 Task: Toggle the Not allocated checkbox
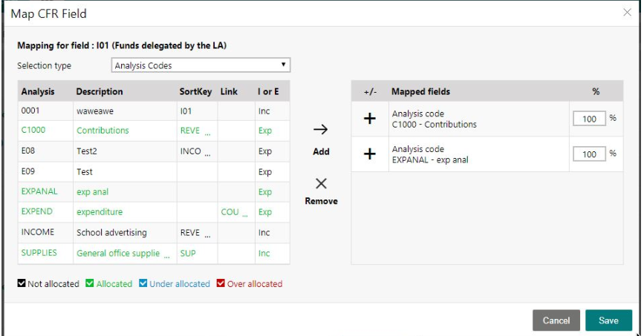22,283
